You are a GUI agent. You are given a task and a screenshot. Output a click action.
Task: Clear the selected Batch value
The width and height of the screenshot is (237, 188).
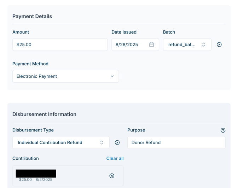coord(219,45)
